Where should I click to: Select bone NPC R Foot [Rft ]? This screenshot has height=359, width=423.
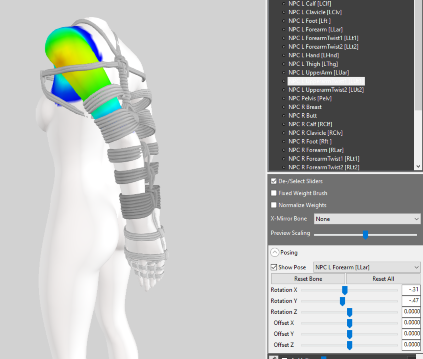(310, 142)
